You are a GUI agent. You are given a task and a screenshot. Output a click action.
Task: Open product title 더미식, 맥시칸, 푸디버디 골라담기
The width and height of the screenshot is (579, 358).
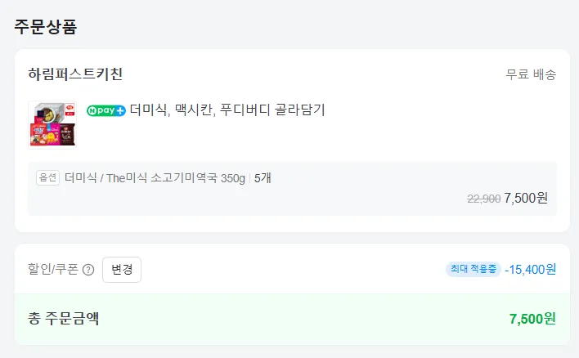227,110
